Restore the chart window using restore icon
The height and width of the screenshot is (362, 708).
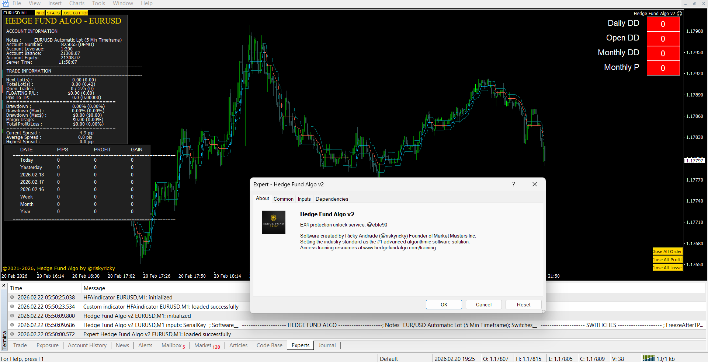pyautogui.click(x=694, y=3)
